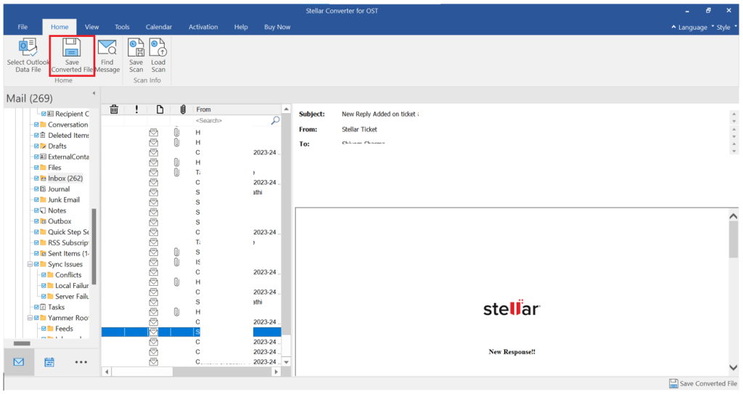Click the Save Scan icon
743x394 pixels.
(x=136, y=49)
